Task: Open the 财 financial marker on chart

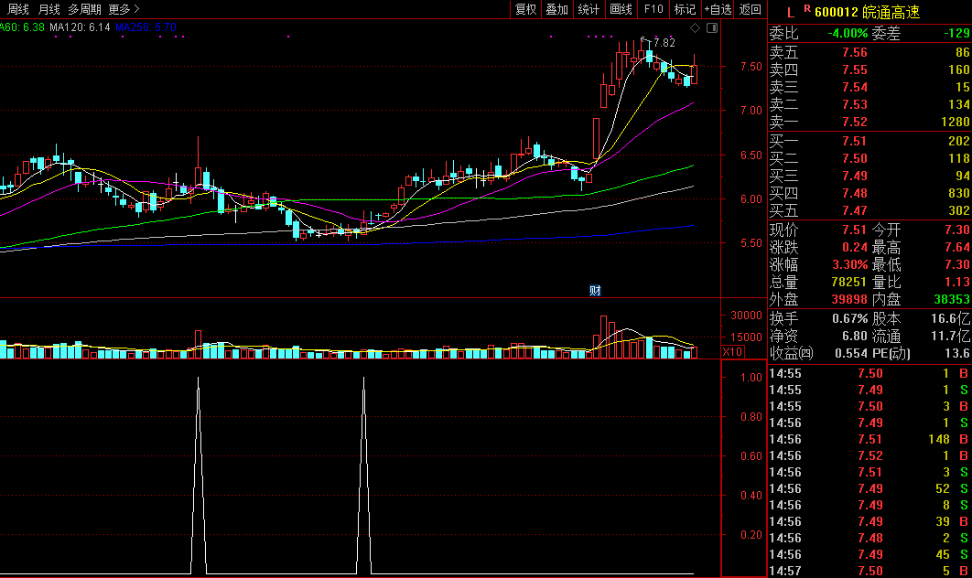Action: click(x=595, y=291)
